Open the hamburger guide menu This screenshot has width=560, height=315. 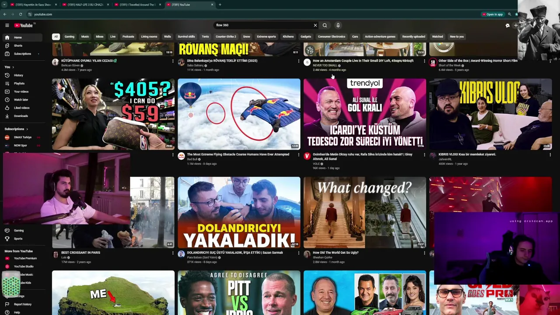[7, 25]
